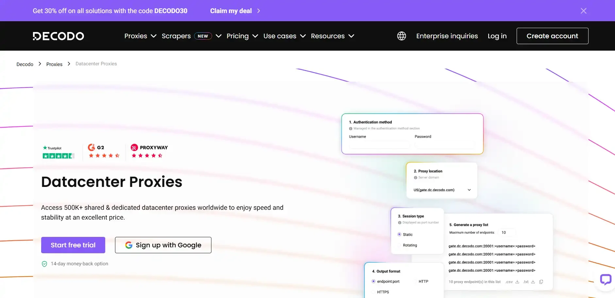Click the maximum endpoints number field
Screen dimensions: 615x298
pyautogui.click(x=507, y=233)
